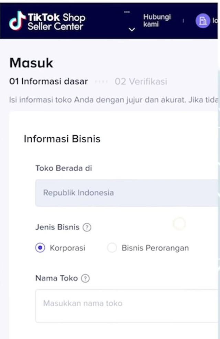Viewport: 220px width, 339px height.
Task: Open the Jenis Bisnis help icon
Action: click(87, 227)
